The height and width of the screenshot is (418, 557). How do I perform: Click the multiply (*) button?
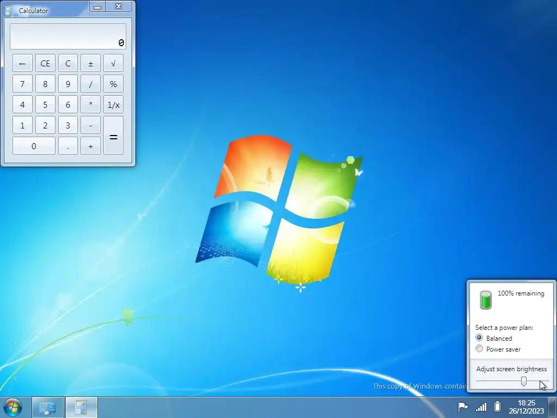point(91,104)
